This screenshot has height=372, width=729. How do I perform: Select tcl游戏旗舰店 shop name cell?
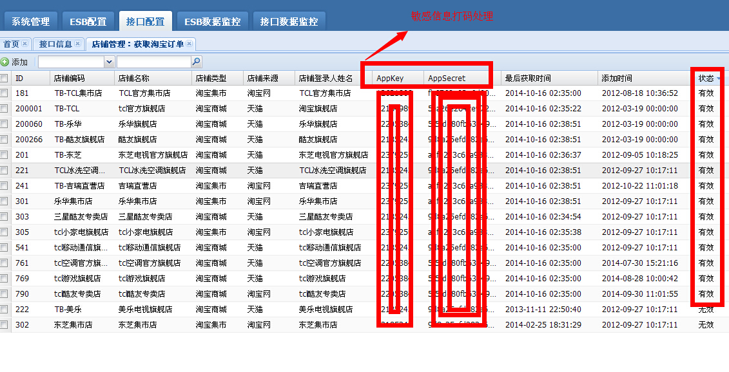141,279
